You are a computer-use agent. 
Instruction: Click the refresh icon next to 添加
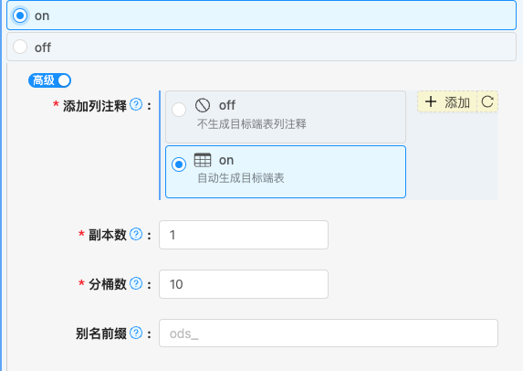tap(487, 101)
